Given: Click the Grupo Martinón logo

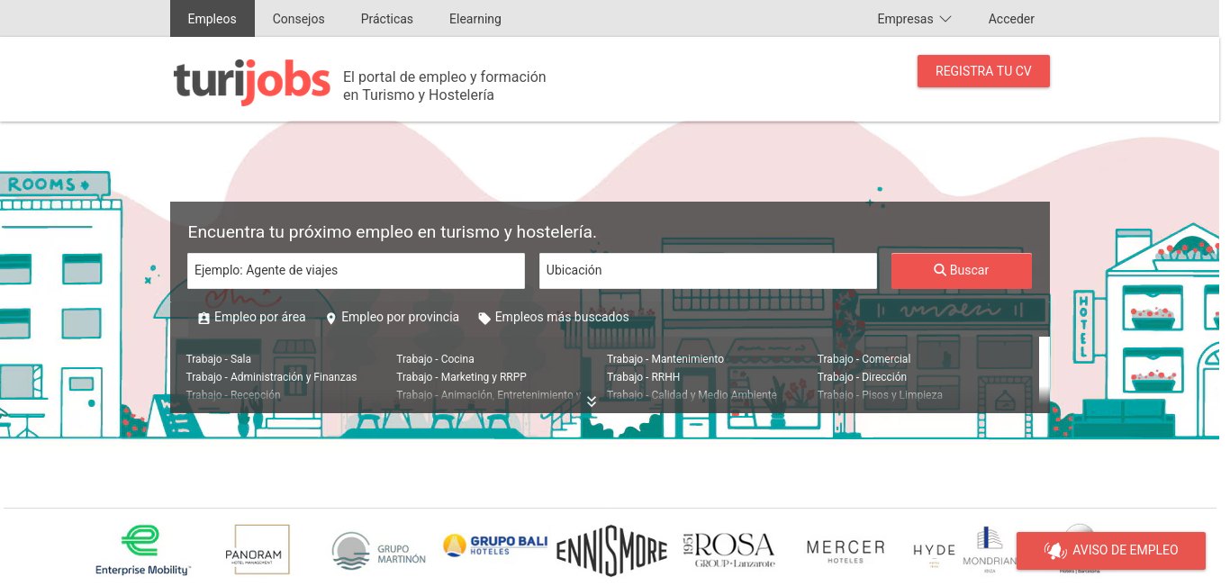Looking at the screenshot, I should coord(378,550).
